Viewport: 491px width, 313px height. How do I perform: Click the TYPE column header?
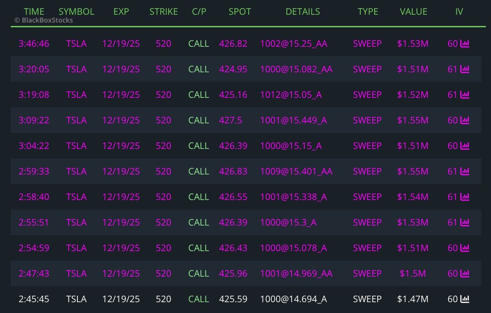368,12
